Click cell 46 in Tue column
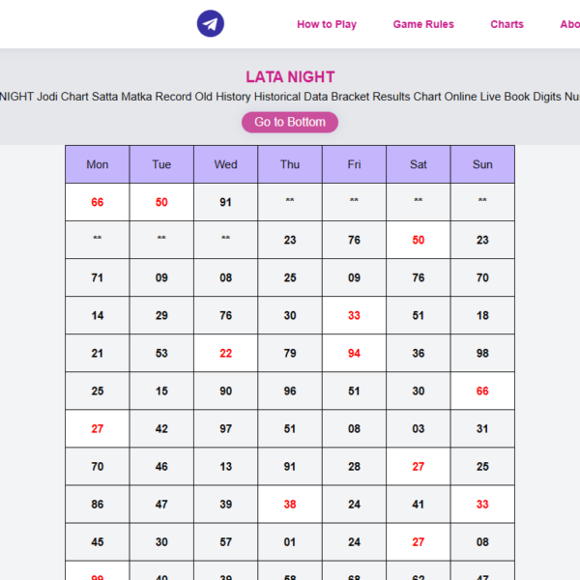The image size is (580, 580). pyautogui.click(x=161, y=467)
